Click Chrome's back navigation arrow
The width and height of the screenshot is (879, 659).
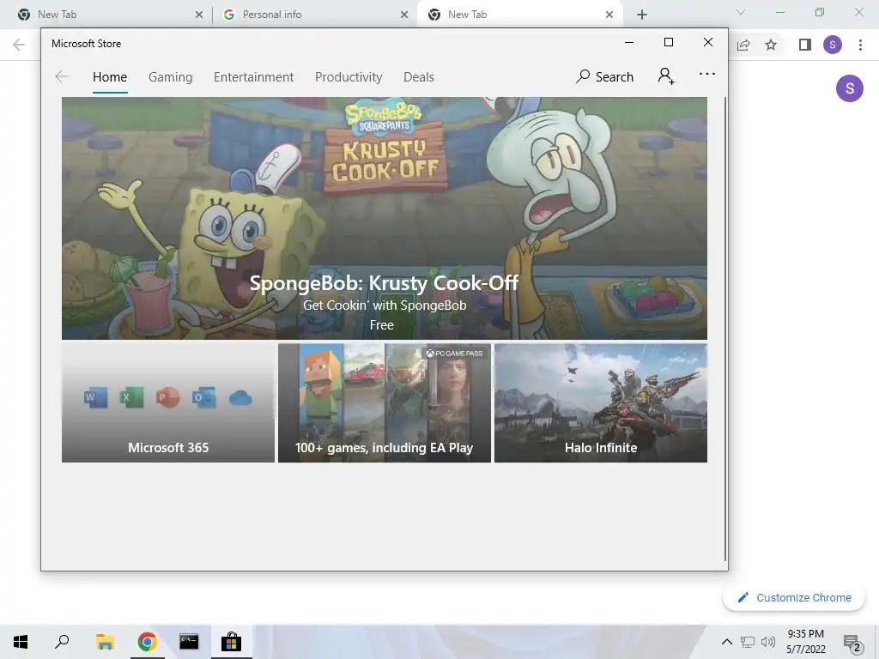click(19, 45)
